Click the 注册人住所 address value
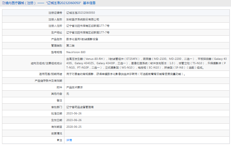 point(88,26)
